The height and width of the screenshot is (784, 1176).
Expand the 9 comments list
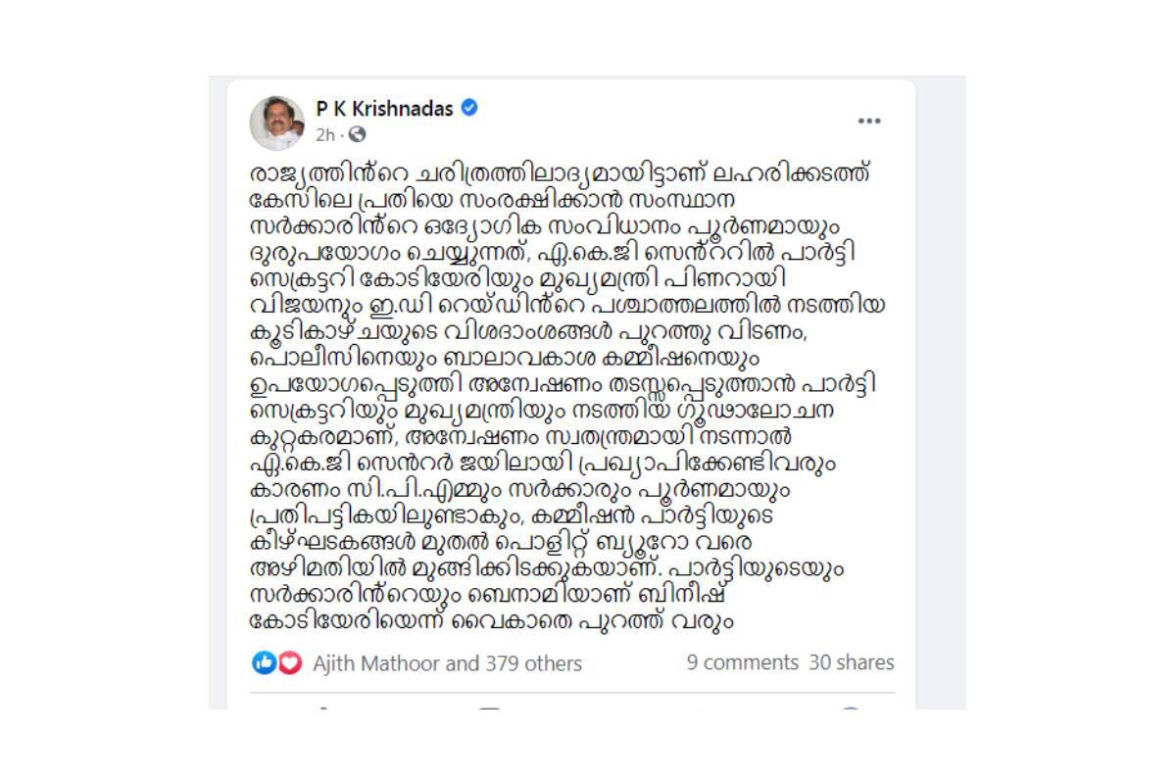click(743, 662)
